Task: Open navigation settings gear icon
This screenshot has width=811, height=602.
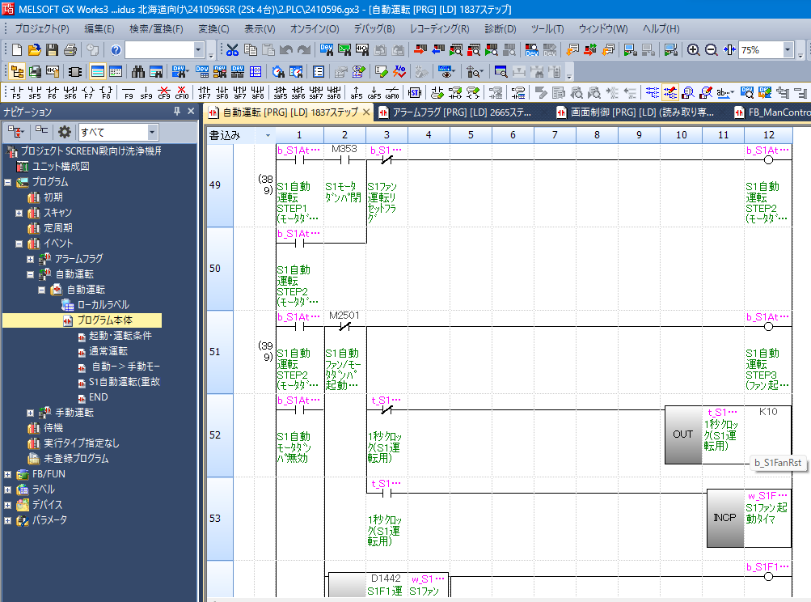Action: [65, 132]
